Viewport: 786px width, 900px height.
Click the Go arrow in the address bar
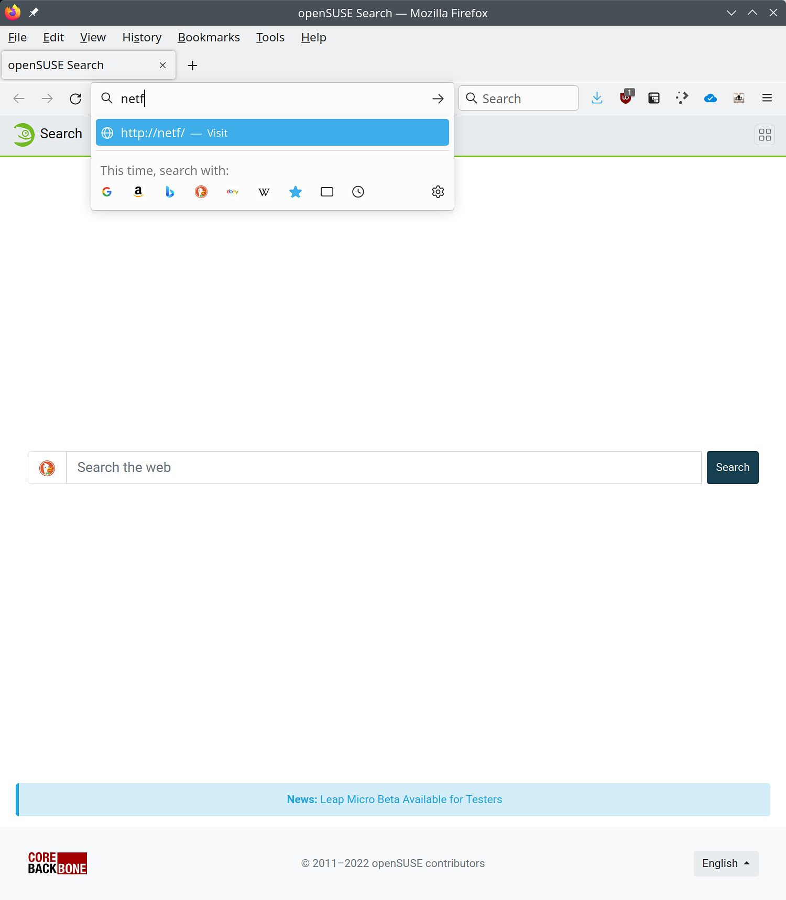(x=438, y=98)
